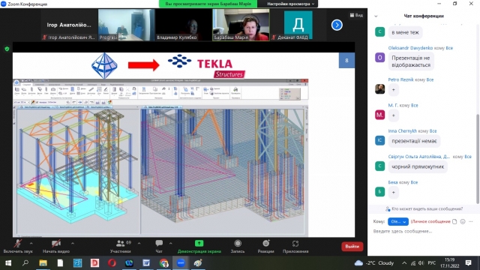Viewport: 480px width, 270px height.
Task: Click sender name Свіргун Ольга Аатоліївна
Action: (419, 157)
